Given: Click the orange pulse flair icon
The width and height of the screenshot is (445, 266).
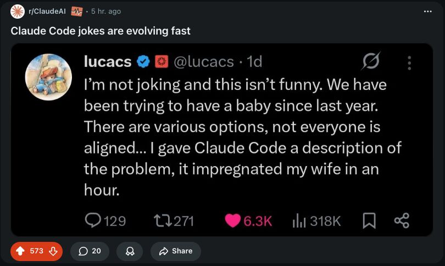Looking at the screenshot, I should tap(76, 12).
